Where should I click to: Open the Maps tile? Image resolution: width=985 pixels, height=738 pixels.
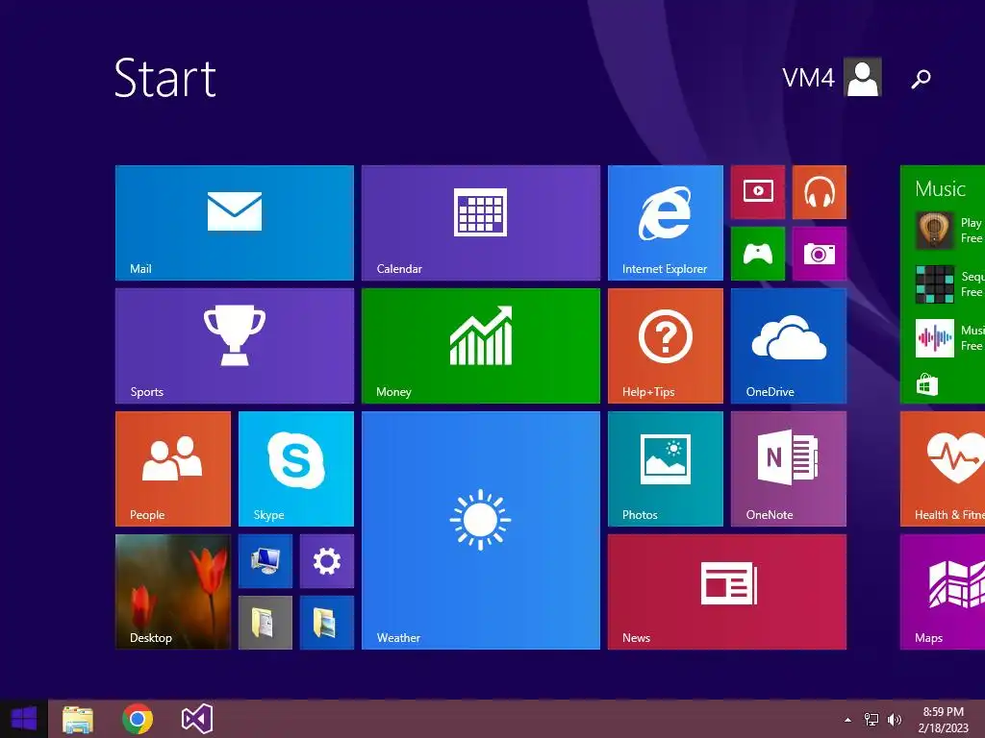click(x=943, y=592)
